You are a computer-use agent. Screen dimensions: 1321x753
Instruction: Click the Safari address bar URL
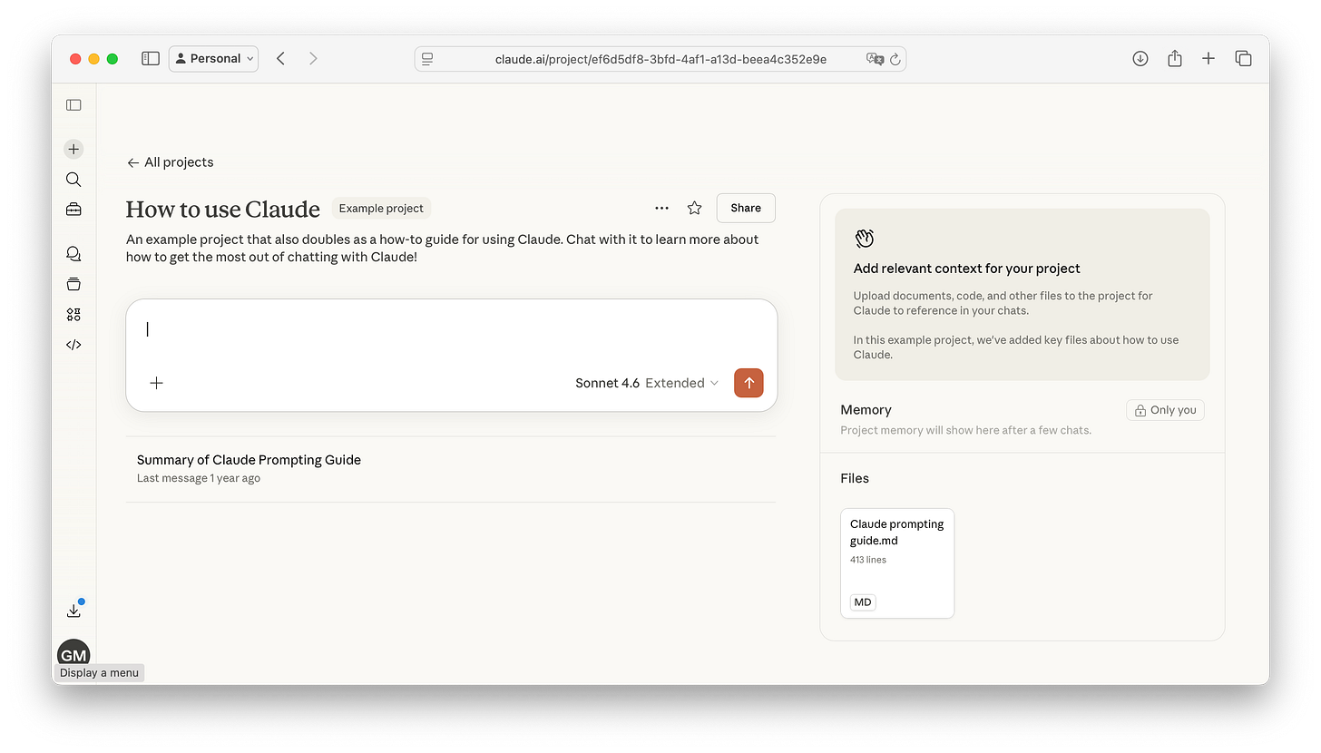coord(660,59)
